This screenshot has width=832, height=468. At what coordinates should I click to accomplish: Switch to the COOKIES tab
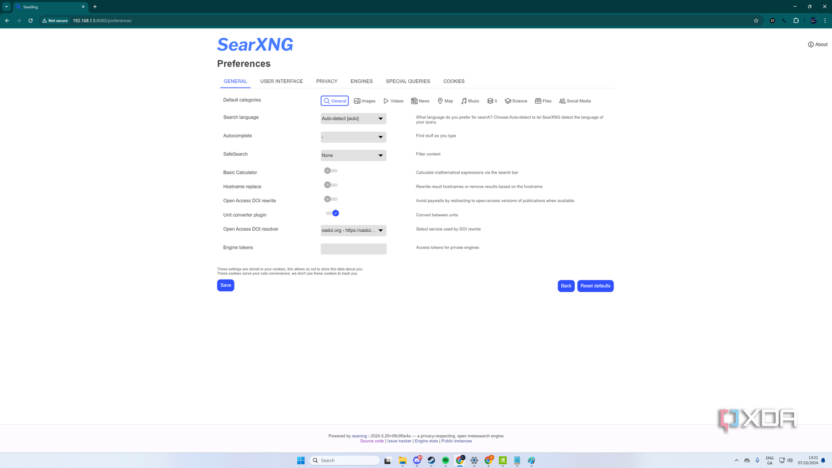(454, 81)
